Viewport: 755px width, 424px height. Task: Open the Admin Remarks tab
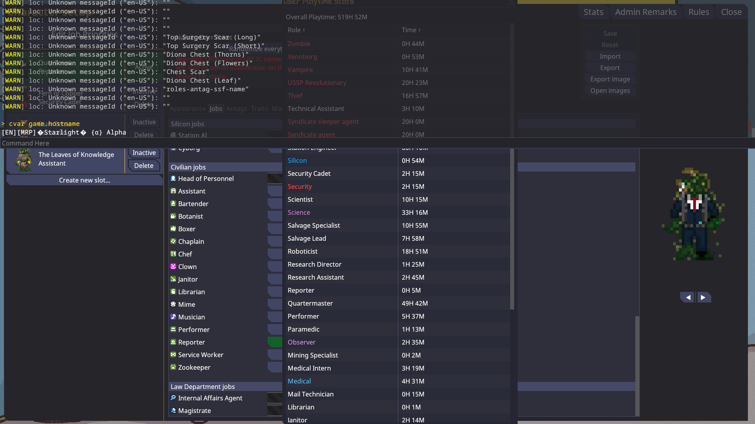tap(646, 12)
